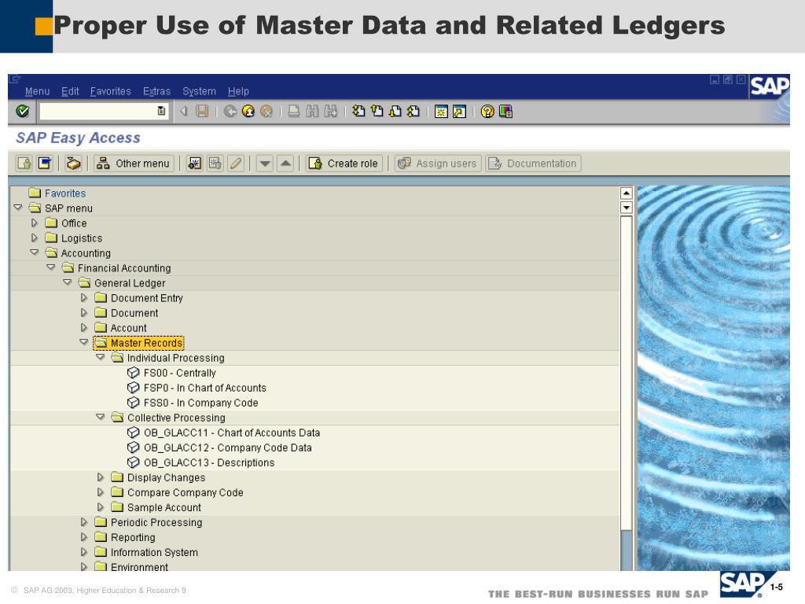
Task: Select FSS0 - In Company Code
Action: coord(200,403)
